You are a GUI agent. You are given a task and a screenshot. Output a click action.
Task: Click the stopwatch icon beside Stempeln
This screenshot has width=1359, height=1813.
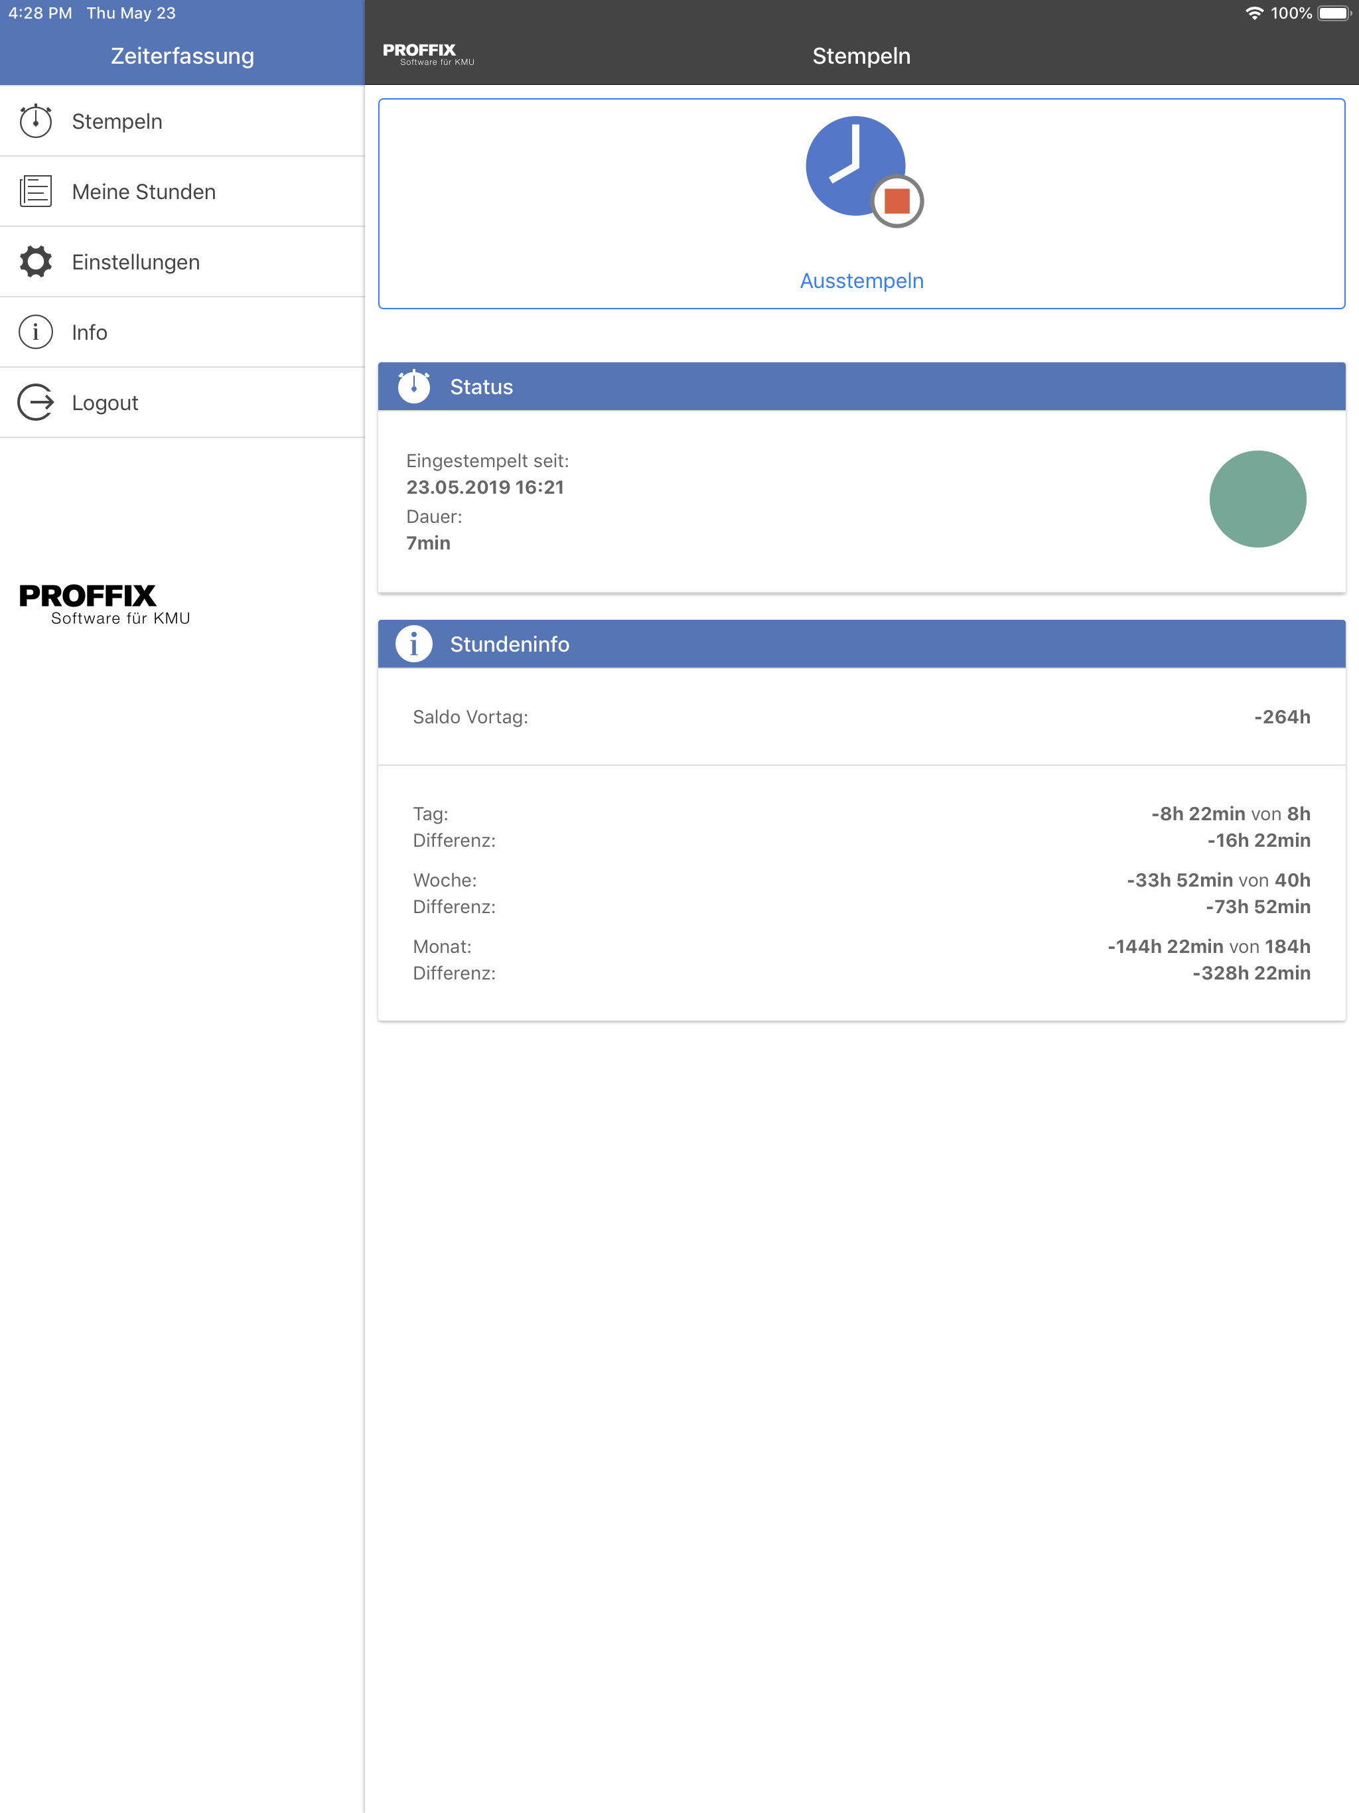pyautogui.click(x=35, y=121)
